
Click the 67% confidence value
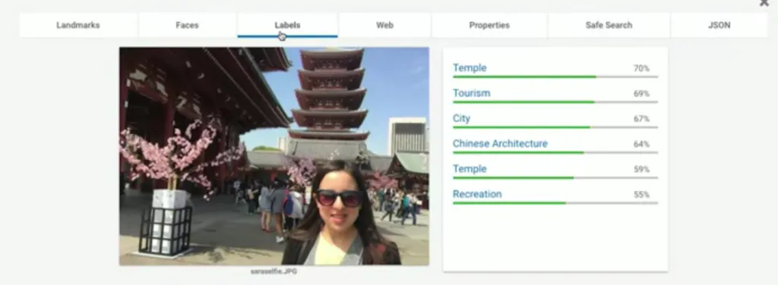pos(641,119)
